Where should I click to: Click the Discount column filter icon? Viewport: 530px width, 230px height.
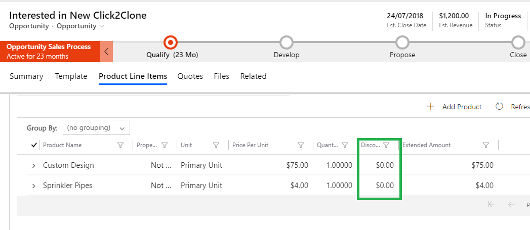[x=386, y=145]
